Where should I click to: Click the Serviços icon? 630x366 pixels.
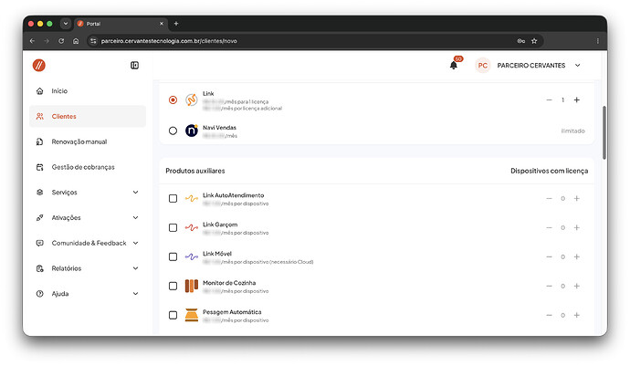tap(40, 192)
